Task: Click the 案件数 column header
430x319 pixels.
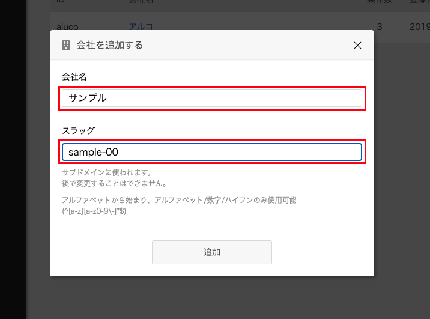Action: 380,1
